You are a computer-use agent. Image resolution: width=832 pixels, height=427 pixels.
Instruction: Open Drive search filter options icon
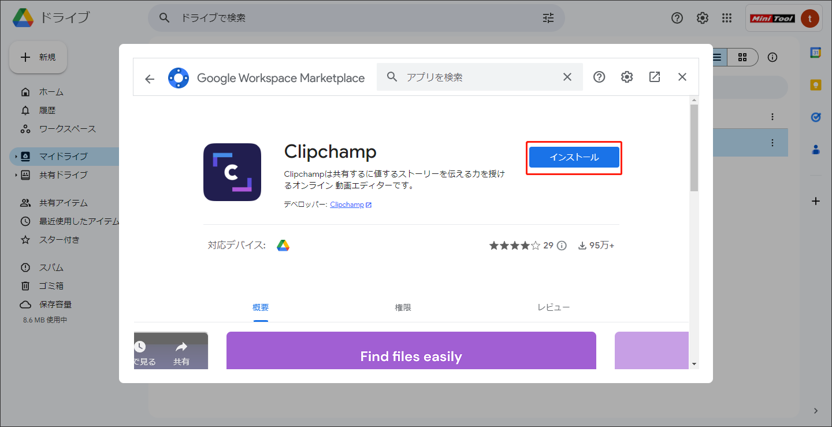click(548, 18)
